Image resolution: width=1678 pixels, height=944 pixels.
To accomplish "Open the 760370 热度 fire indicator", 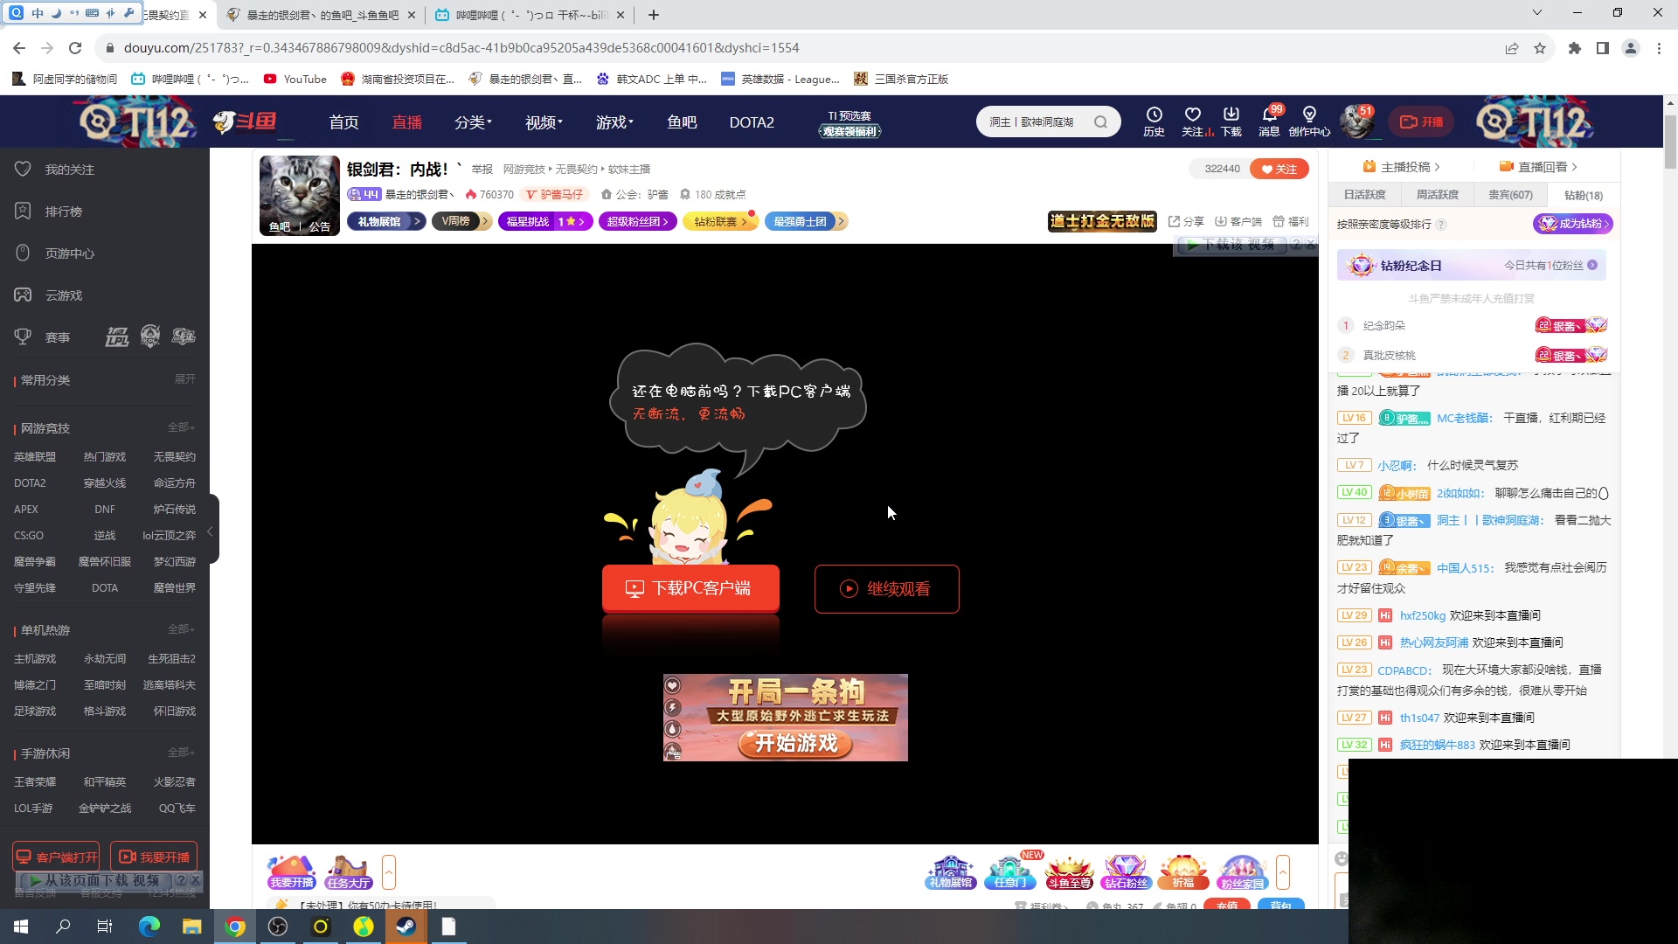I will click(x=489, y=194).
